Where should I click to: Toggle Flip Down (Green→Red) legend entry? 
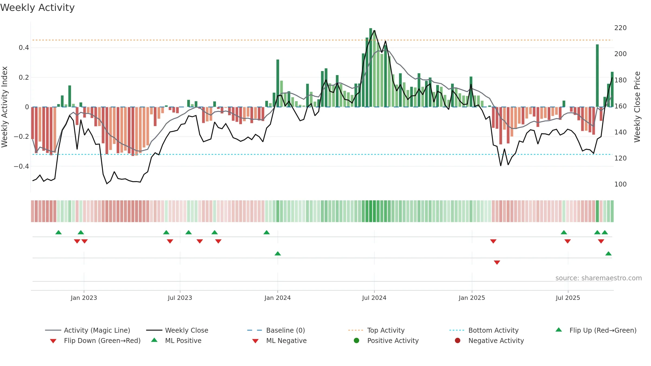click(x=95, y=341)
